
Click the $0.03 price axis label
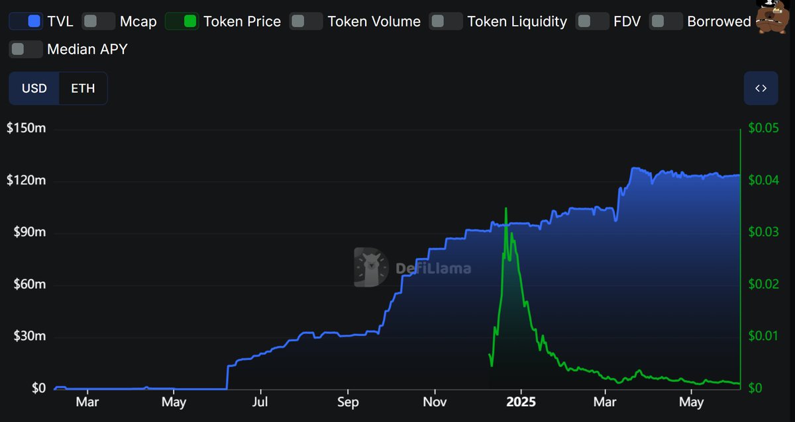click(763, 232)
